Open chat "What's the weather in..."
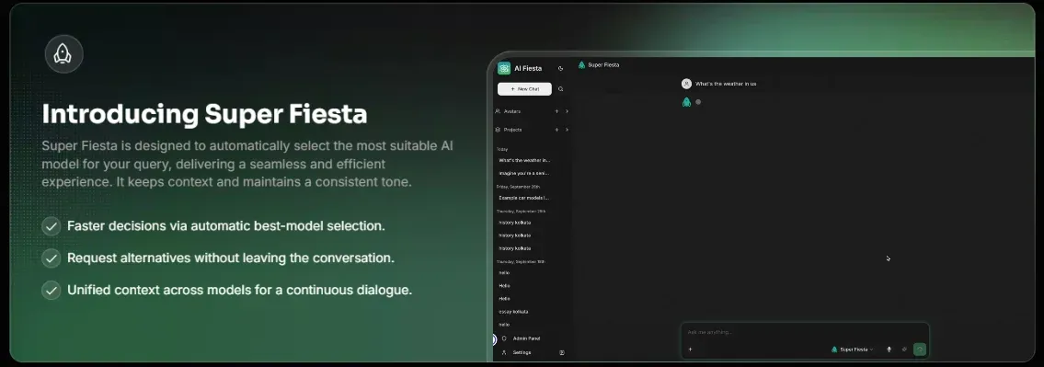Image resolution: width=1044 pixels, height=367 pixels. click(x=524, y=161)
